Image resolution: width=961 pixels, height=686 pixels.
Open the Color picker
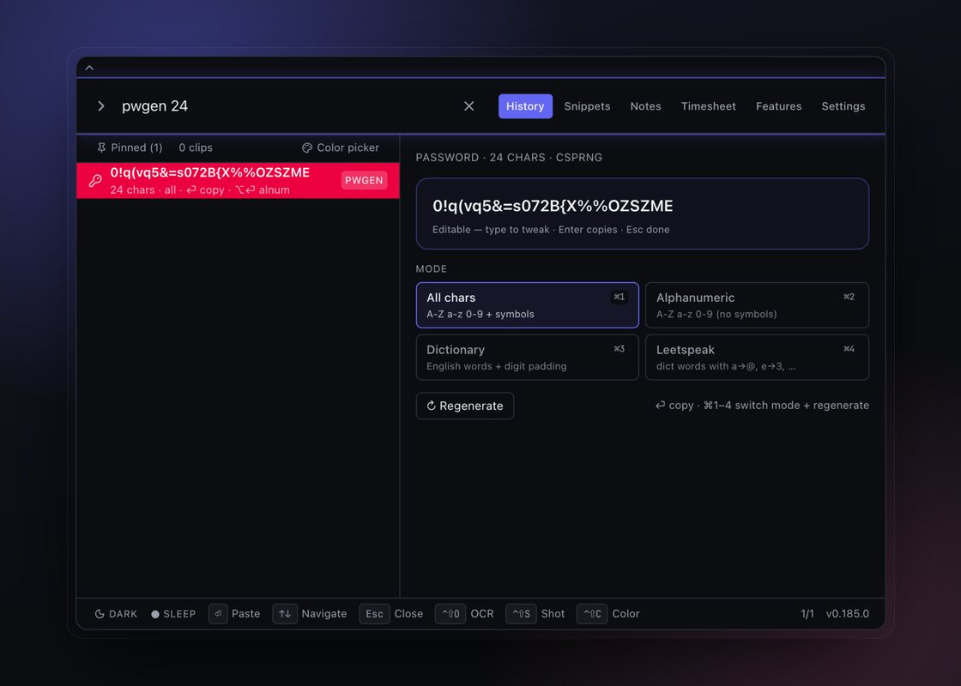pyautogui.click(x=341, y=147)
